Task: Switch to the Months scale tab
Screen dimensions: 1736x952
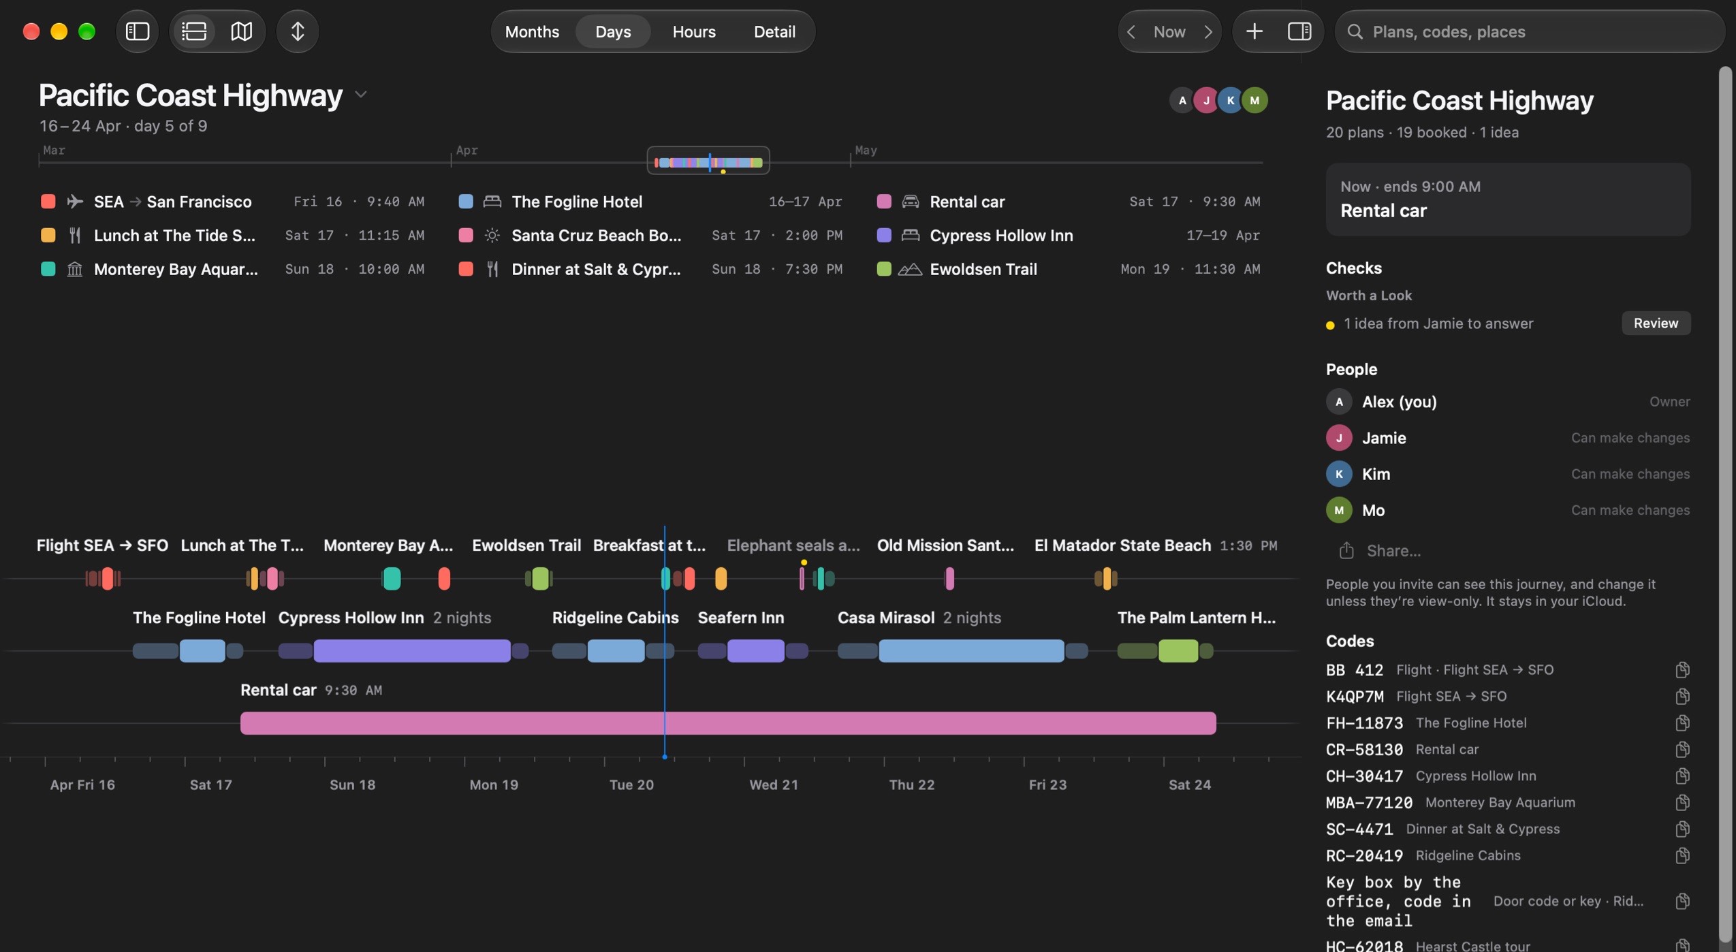Action: pos(532,31)
